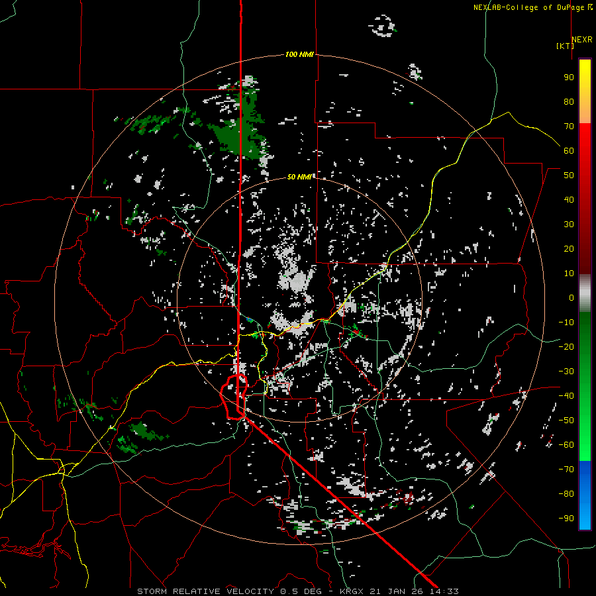Image resolution: width=596 pixels, height=596 pixels.
Task: Click the positive 50 value on velocity scale
Action: (569, 175)
